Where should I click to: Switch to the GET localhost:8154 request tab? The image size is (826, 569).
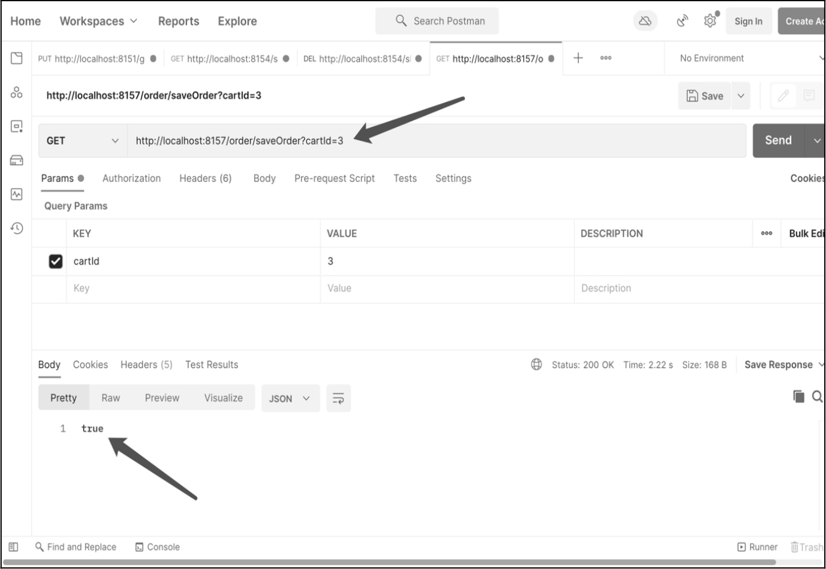(x=230, y=58)
